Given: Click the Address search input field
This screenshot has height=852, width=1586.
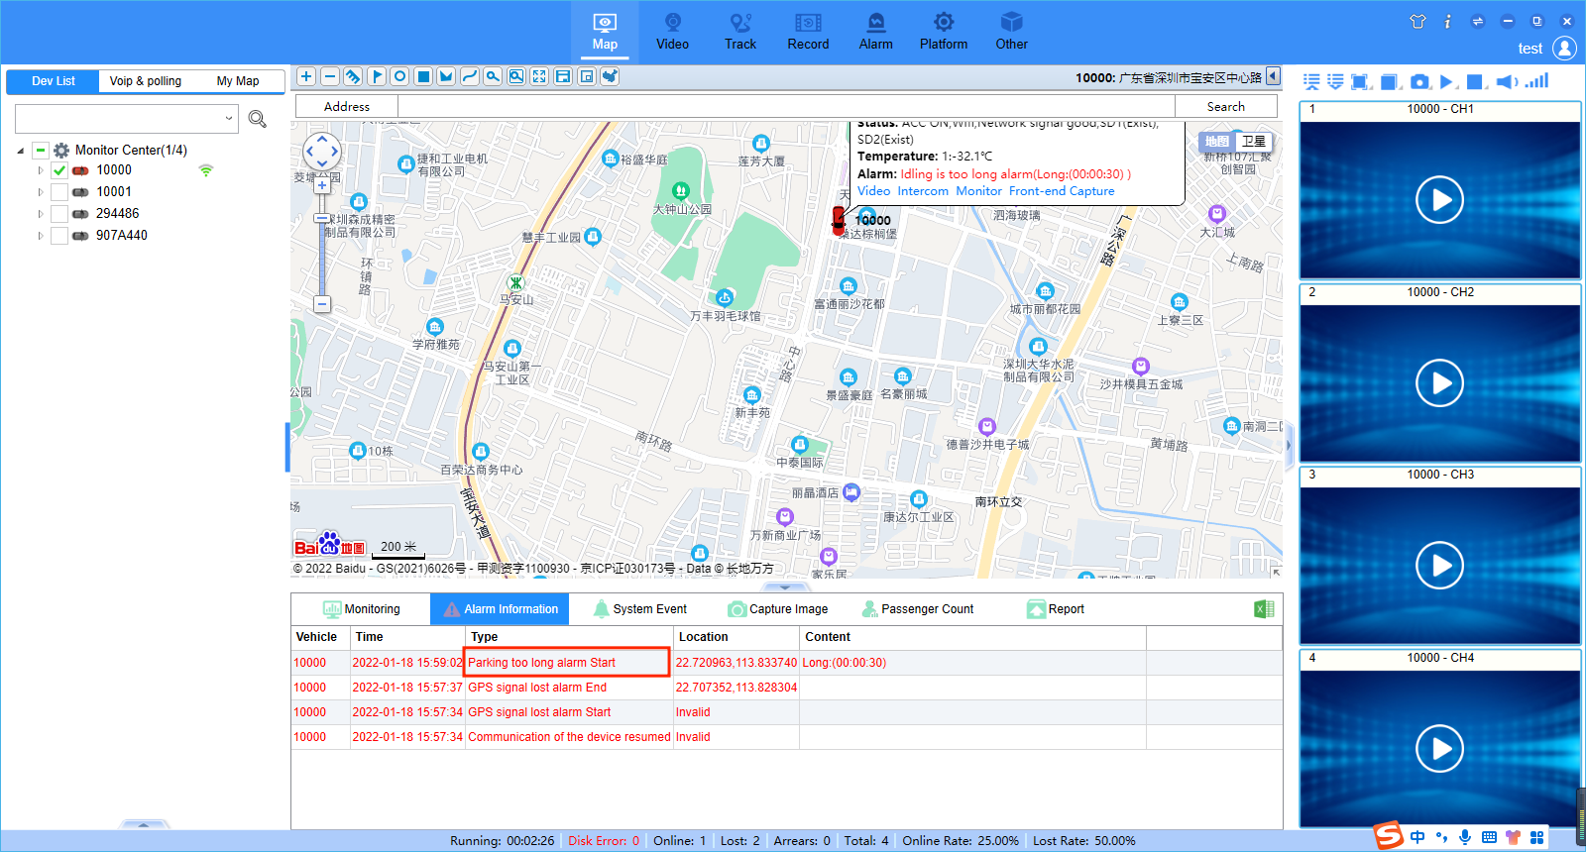Looking at the screenshot, I should click(x=786, y=107).
